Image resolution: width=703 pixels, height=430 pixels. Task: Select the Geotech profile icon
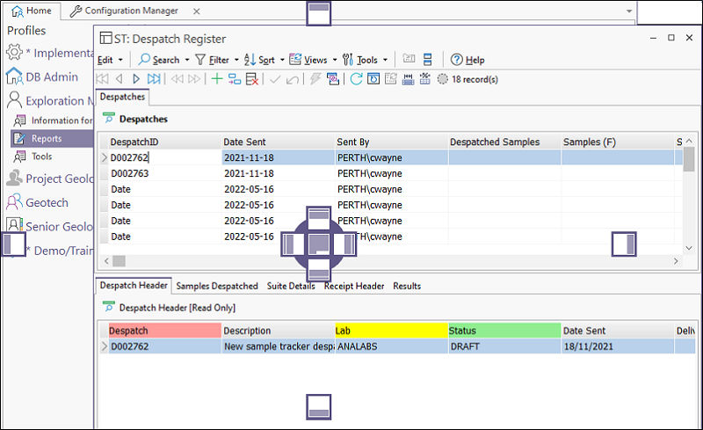pyautogui.click(x=14, y=202)
